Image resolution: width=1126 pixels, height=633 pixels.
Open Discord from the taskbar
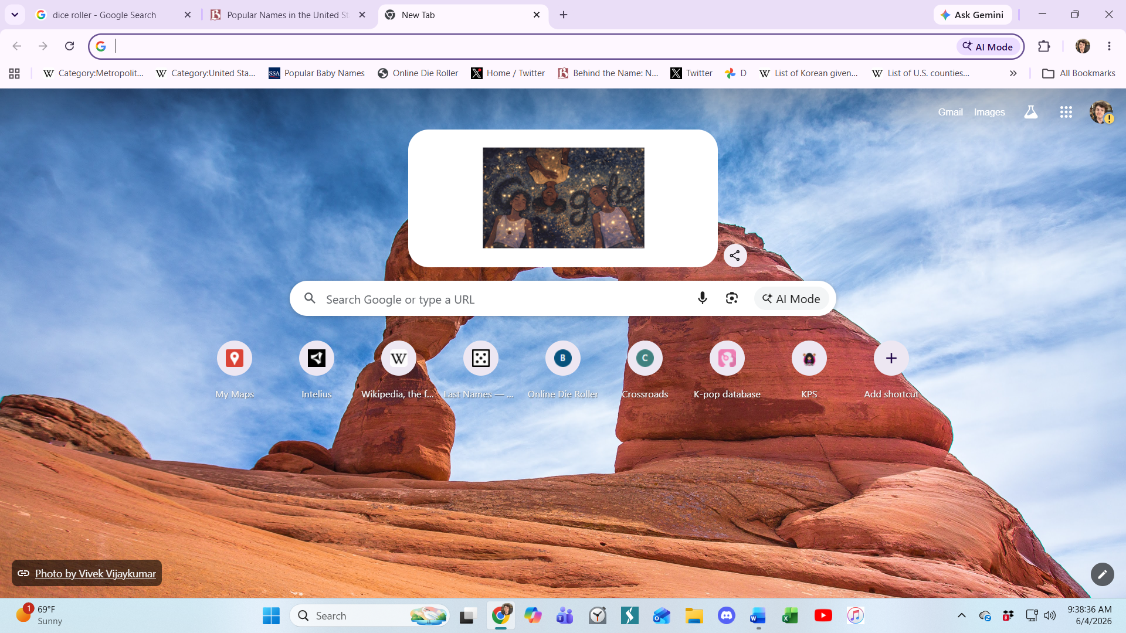point(726,616)
